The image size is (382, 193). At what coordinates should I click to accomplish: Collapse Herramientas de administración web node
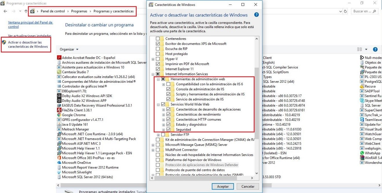pos(158,79)
